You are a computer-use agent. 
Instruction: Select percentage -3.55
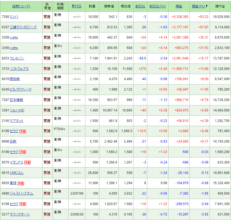(x=205, y=214)
